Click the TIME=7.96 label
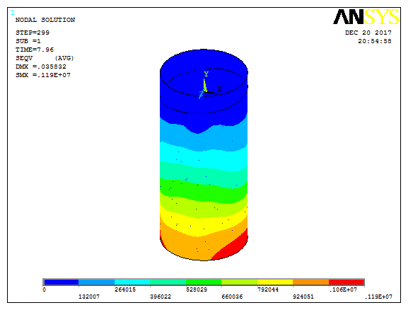This screenshot has height=310, width=413. 35,50
